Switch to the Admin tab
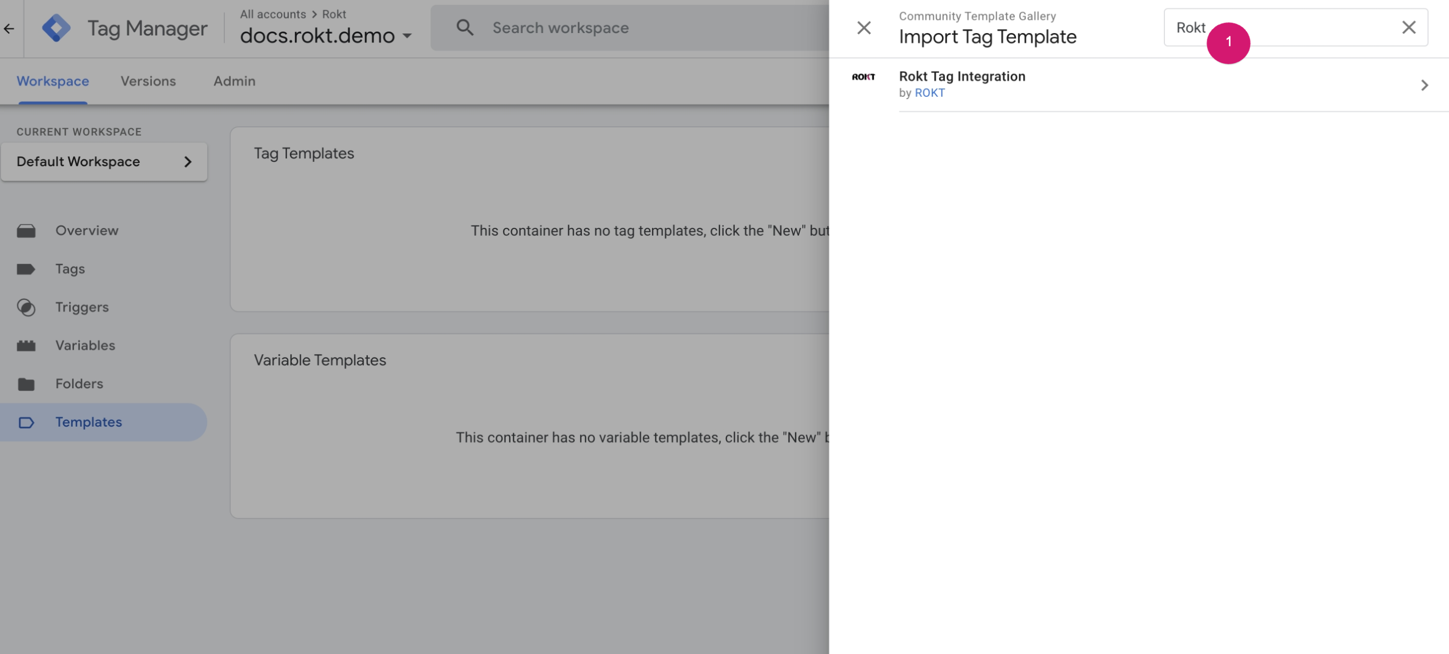This screenshot has height=654, width=1449. [235, 81]
